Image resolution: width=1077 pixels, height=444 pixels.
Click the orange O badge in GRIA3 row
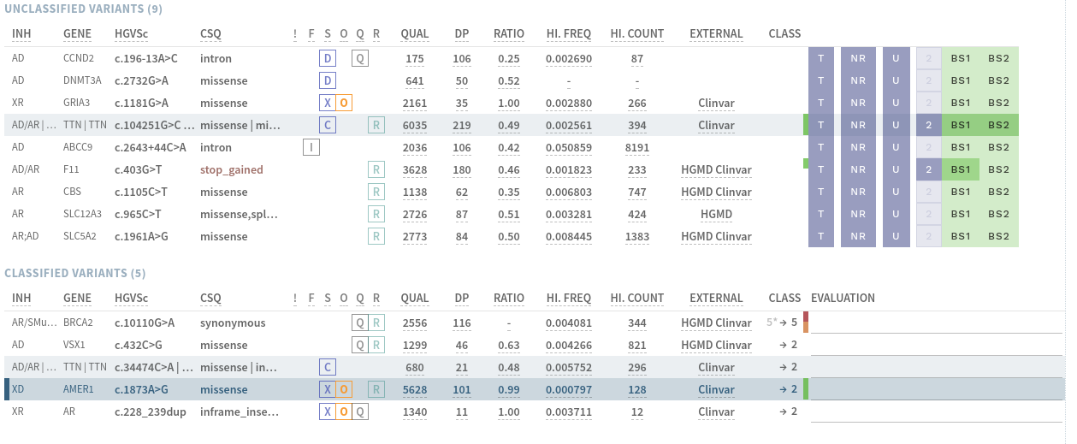[344, 103]
